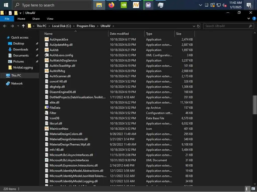Open Desktop in the navigation pane
This screenshot has height=192, width=257.
(19, 43)
